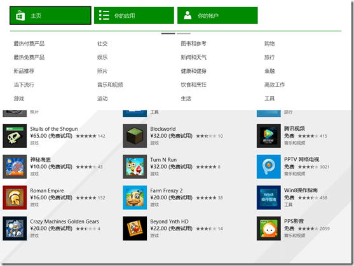Screen dimensions: 354x266
Task: Click the list icon on 你的应用
Action: click(104, 15)
